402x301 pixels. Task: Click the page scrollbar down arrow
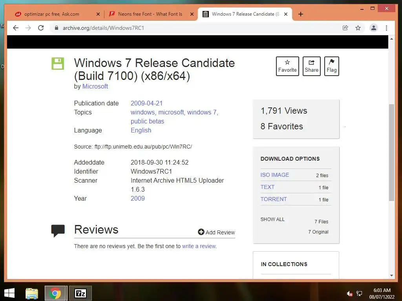(x=391, y=276)
